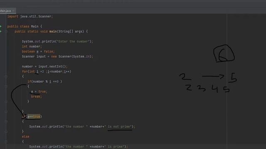Run main method via gutter run icon
The width and height of the screenshot is (266, 149).
(1, 31)
